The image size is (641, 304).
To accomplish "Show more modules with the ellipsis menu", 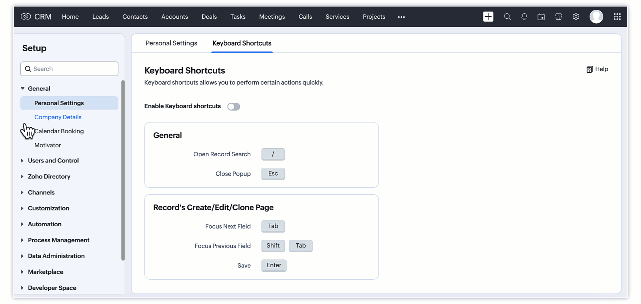I will (x=401, y=17).
